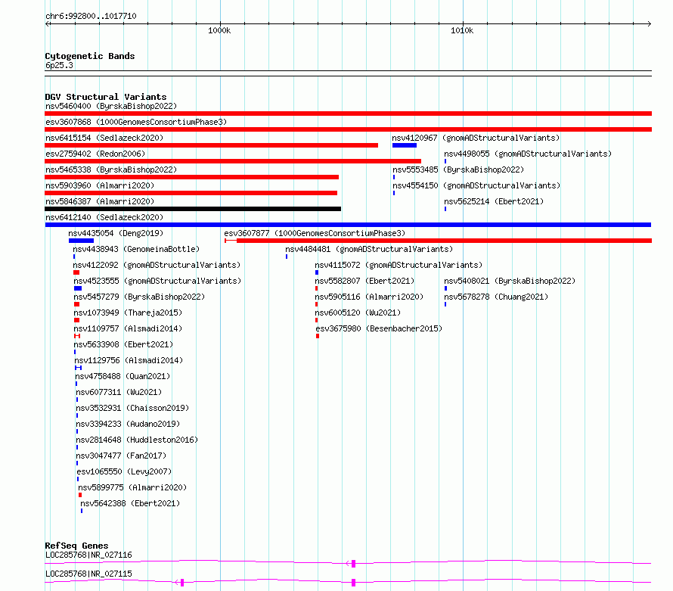Click nsv5553485 (ByrskaBishop2022) label
The image size is (673, 591).
point(458,170)
